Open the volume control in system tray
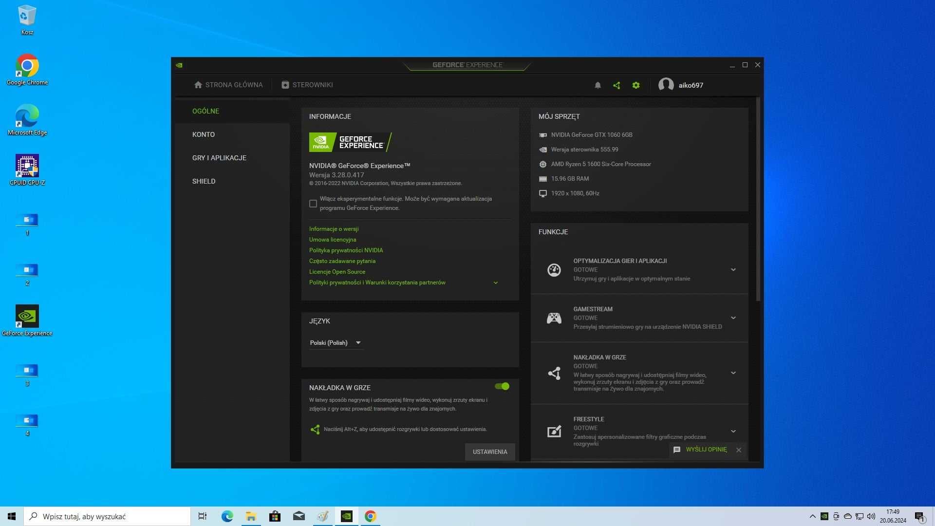The height and width of the screenshot is (526, 935). pos(871,516)
